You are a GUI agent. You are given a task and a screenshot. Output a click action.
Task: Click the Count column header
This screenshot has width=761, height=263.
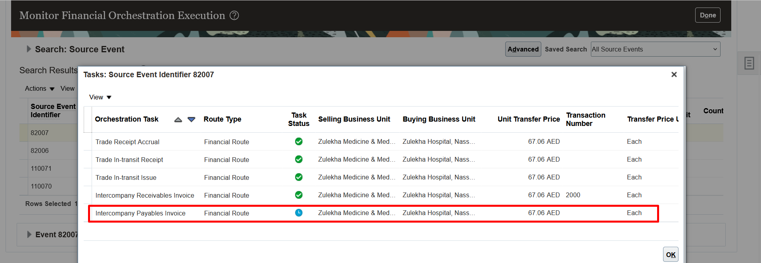coord(713,111)
